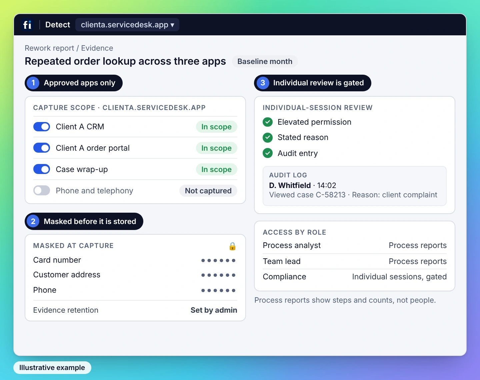This screenshot has height=380, width=480.
Task: Click the green check beside Audit entry
Action: (x=268, y=153)
